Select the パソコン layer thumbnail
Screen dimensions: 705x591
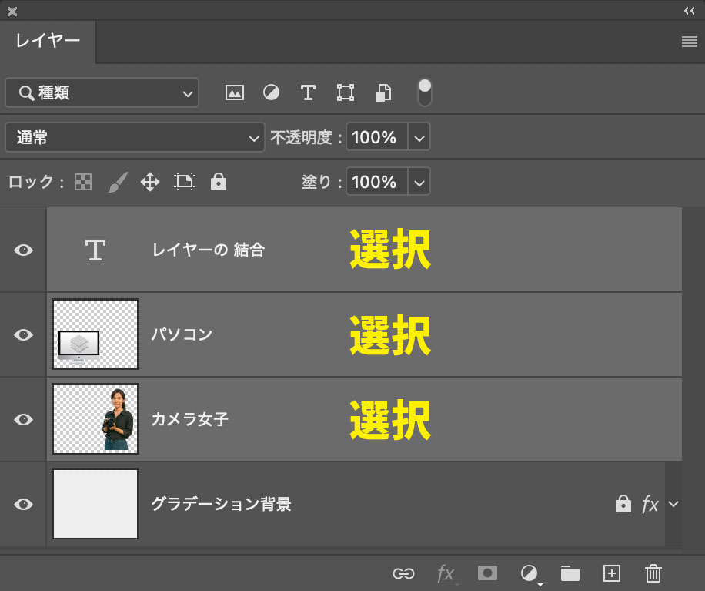95,334
